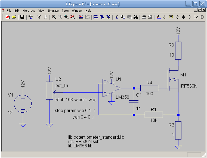This screenshot has width=207, height=158.
Task: Open the File menu
Action: [x=9, y=11]
